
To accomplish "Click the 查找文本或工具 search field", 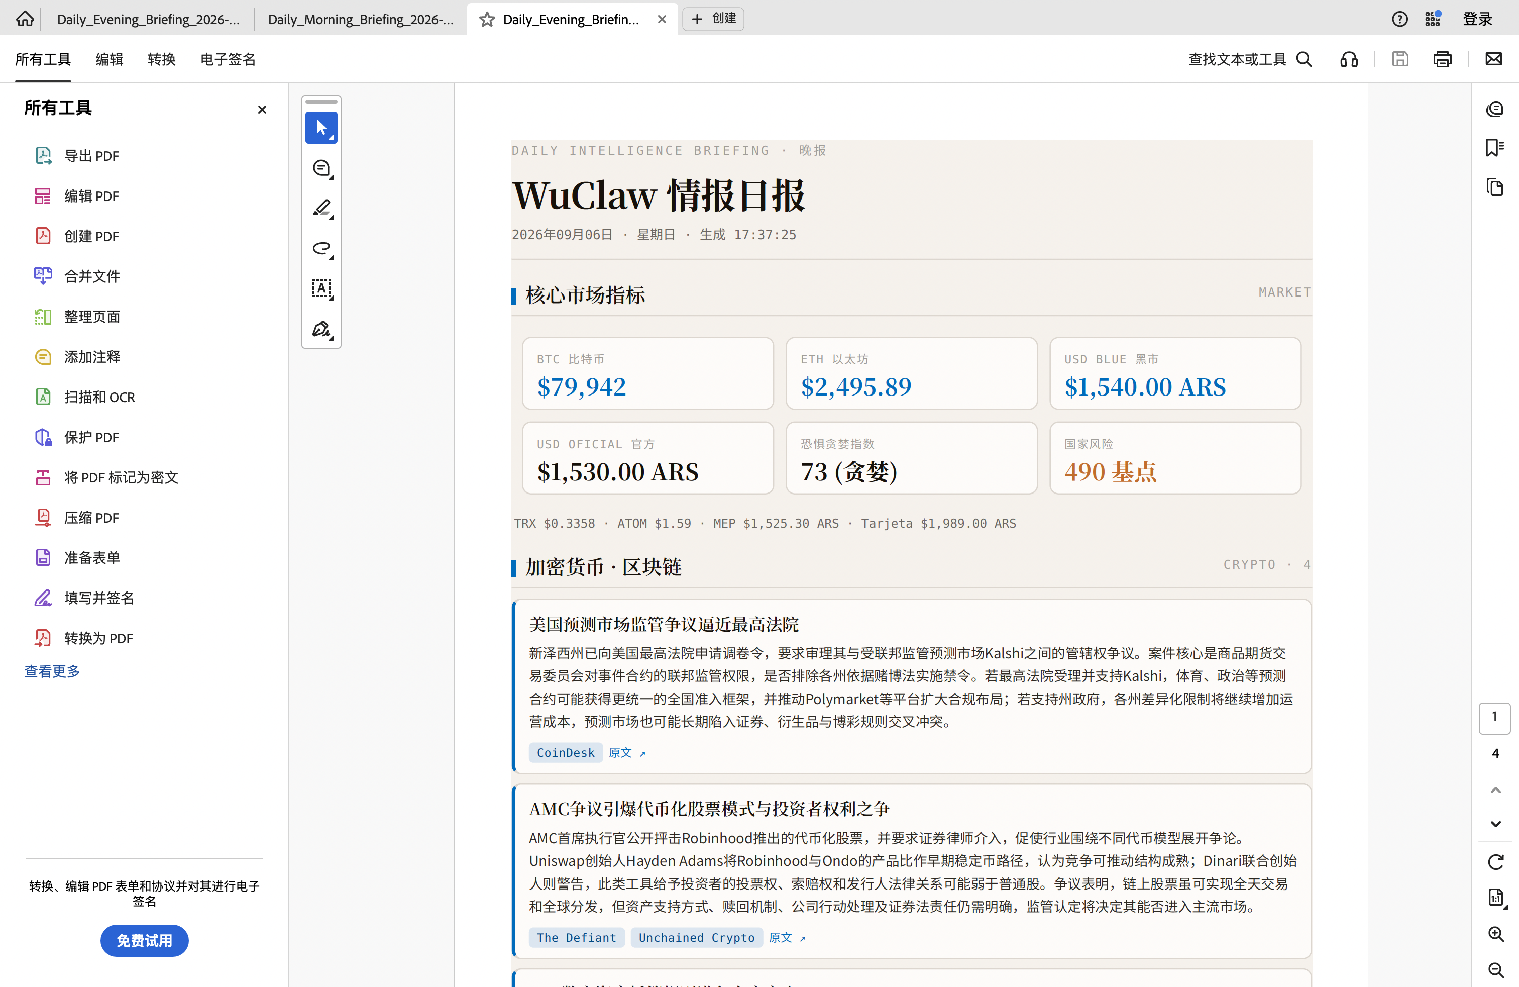I will point(1250,59).
